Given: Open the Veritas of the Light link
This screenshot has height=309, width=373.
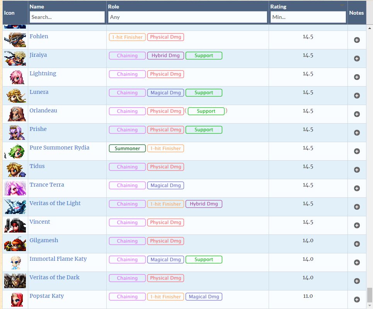Looking at the screenshot, I should (x=55, y=203).
